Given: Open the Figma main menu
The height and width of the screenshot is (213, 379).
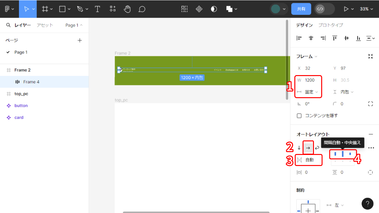Looking at the screenshot, I should (9, 9).
